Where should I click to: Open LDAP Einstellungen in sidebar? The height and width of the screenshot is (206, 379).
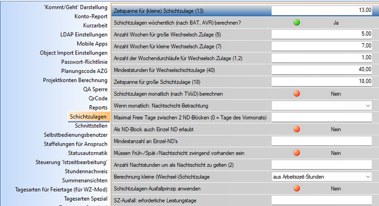[x=84, y=34]
